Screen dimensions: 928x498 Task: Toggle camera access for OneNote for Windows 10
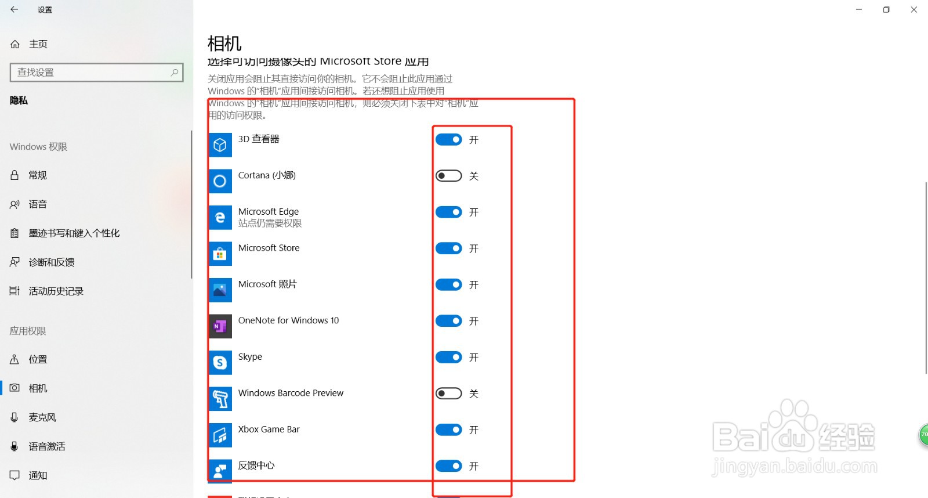[449, 321]
